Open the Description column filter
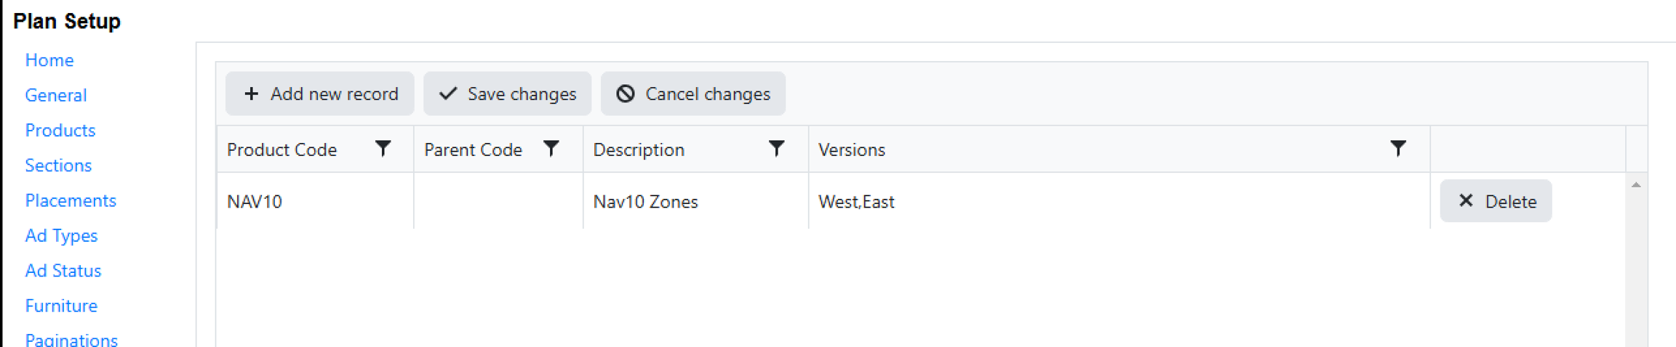This screenshot has width=1676, height=347. (776, 149)
